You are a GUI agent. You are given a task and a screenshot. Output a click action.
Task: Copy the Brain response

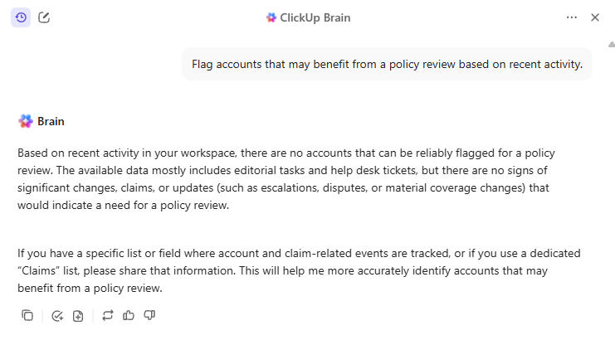(x=27, y=315)
